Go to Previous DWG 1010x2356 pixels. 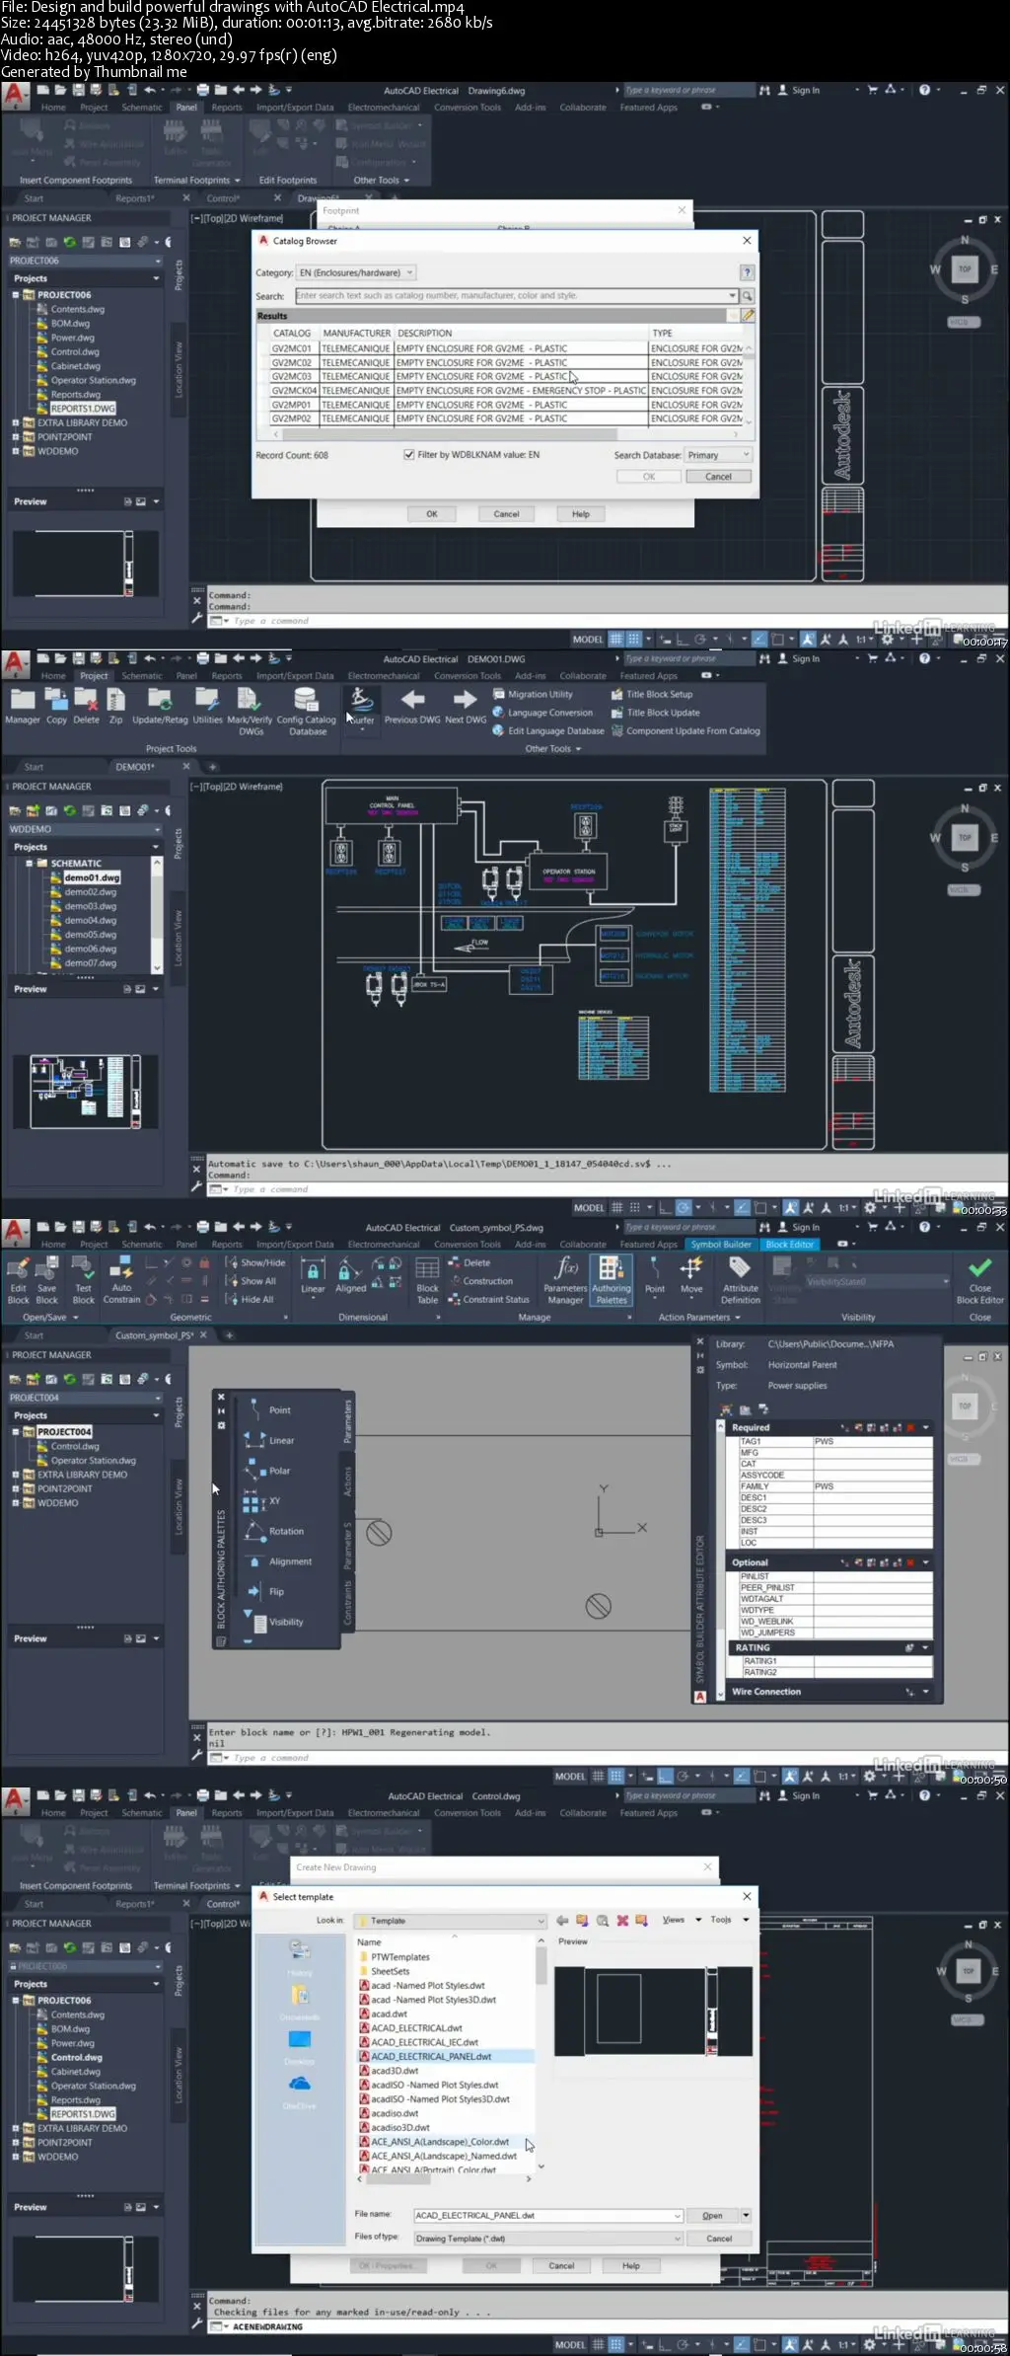pos(412,707)
